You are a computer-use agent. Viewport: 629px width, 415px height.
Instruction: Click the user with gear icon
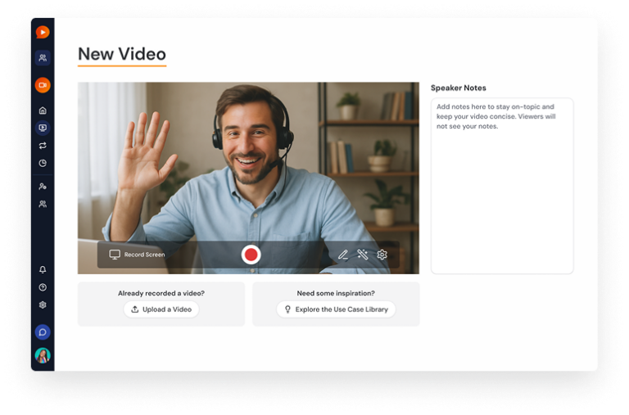[x=43, y=187]
